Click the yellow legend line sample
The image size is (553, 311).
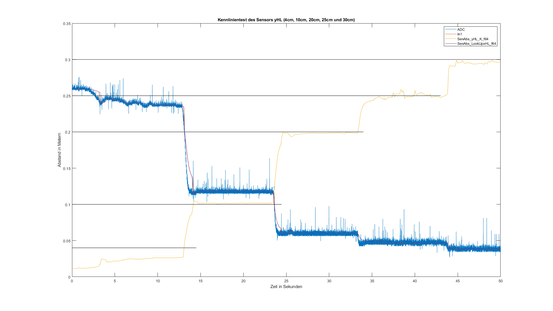[451, 39]
